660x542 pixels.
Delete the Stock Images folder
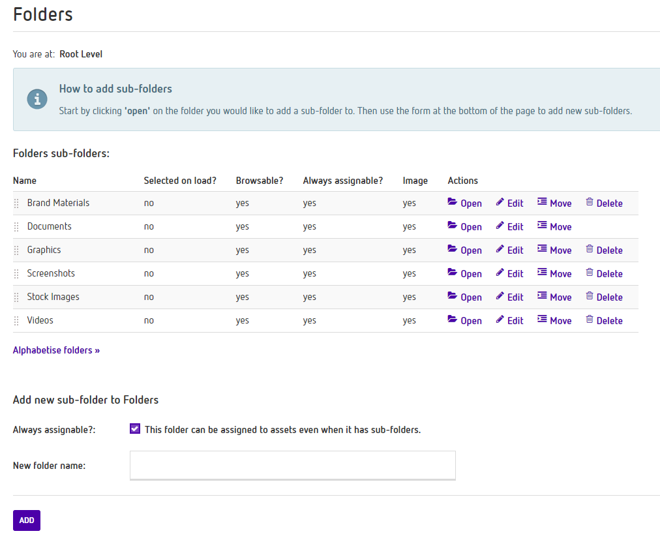point(604,297)
